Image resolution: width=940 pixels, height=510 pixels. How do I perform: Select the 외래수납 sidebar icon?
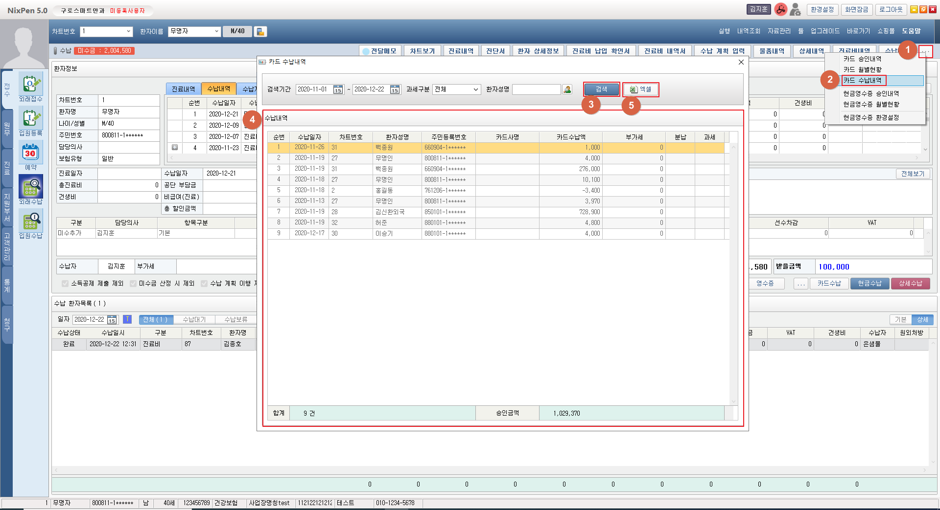tap(30, 187)
